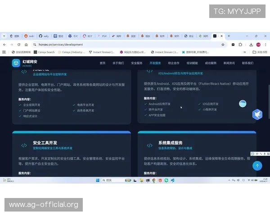The height and width of the screenshot is (216, 270).
Task: Bookmark this page with the star icon
Action: pyautogui.click(x=223, y=45)
